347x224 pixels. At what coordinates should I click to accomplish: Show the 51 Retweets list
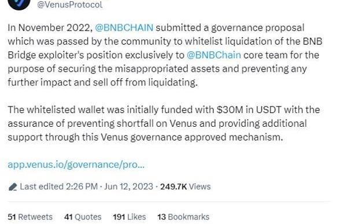[30, 216]
